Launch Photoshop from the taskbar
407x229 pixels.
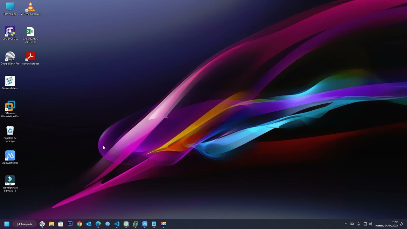(70, 224)
